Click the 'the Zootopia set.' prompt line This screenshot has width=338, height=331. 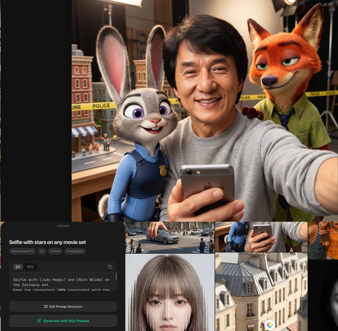point(32,285)
